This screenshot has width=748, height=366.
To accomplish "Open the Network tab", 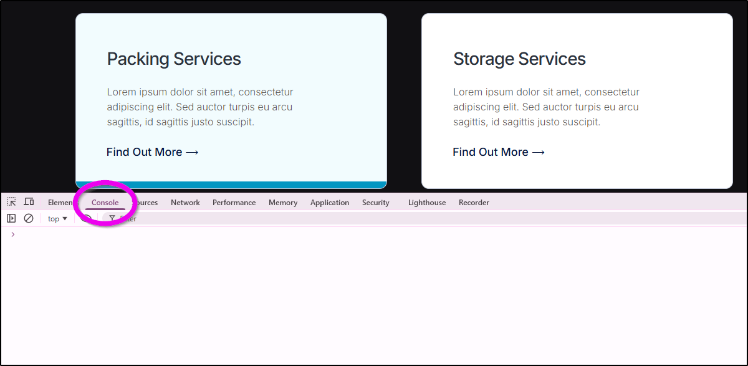I will click(185, 203).
